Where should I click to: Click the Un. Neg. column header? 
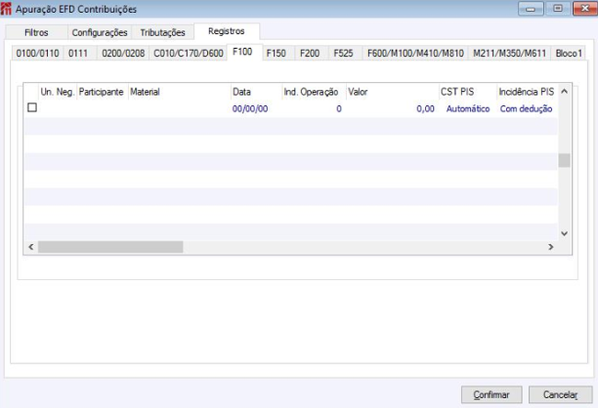[58, 92]
